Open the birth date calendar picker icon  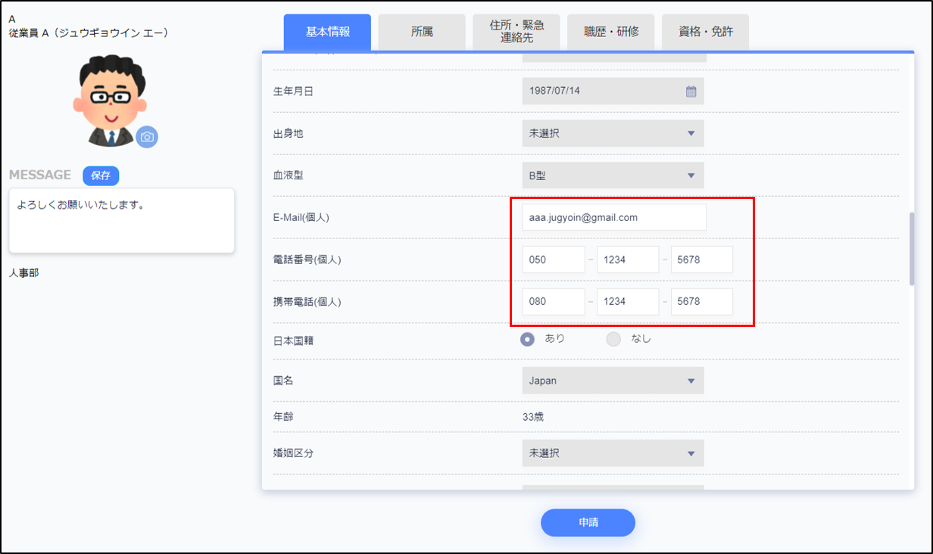691,92
